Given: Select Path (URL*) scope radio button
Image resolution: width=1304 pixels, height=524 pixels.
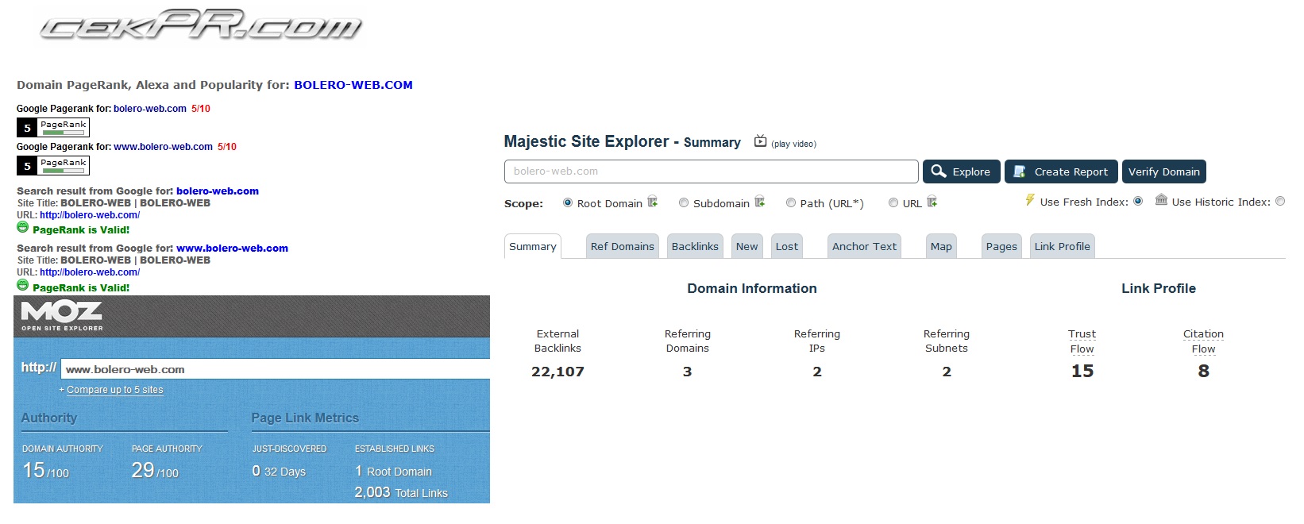Looking at the screenshot, I should tap(791, 202).
